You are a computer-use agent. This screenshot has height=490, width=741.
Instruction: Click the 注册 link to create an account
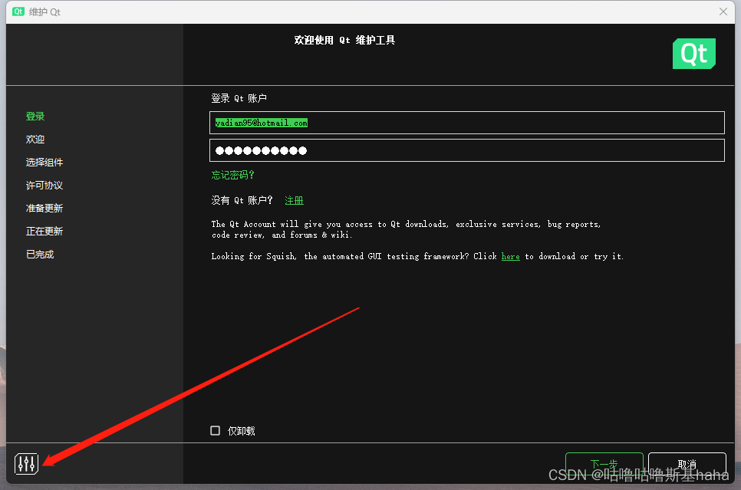294,199
